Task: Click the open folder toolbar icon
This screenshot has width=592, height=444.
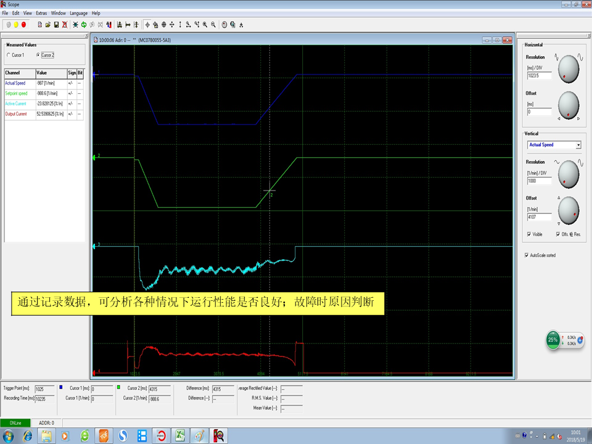Action: click(47, 25)
